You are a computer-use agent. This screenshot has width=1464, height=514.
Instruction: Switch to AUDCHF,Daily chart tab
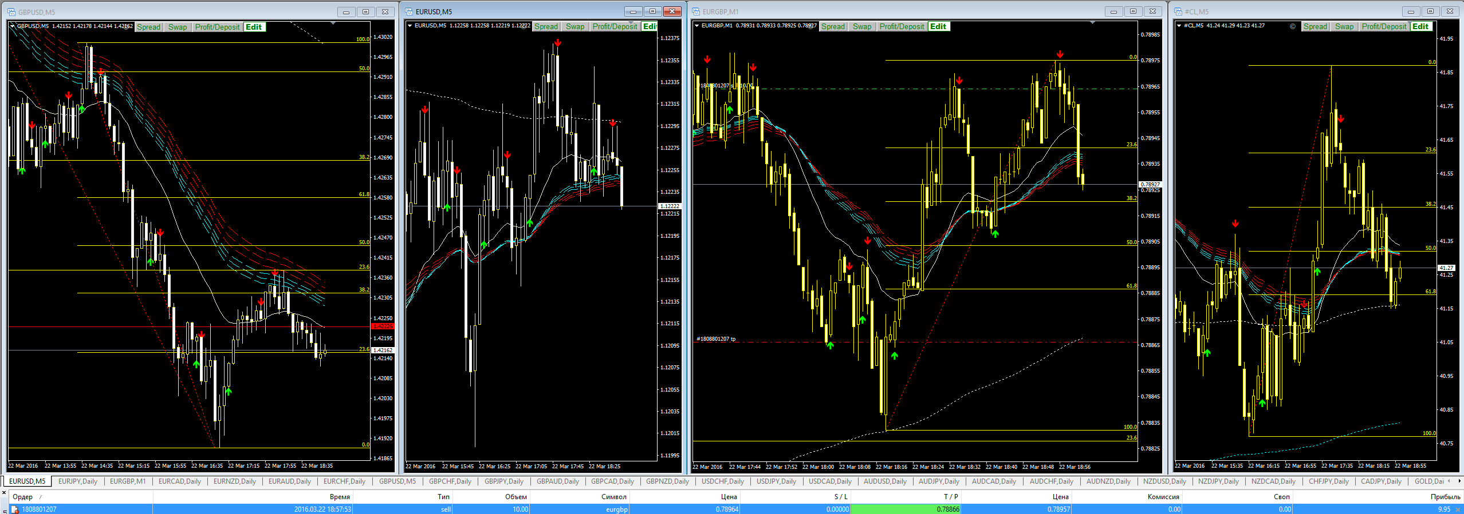(1052, 481)
